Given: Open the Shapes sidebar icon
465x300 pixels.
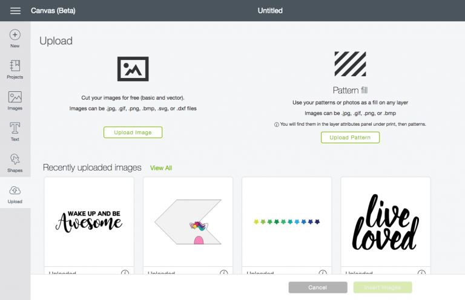Looking at the screenshot, I should pyautogui.click(x=15, y=159).
